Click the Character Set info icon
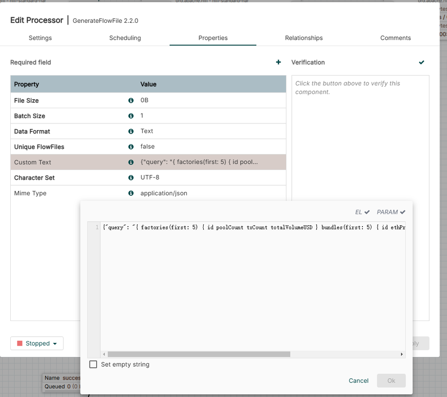Screen dimensions: 447x397 pos(131,177)
